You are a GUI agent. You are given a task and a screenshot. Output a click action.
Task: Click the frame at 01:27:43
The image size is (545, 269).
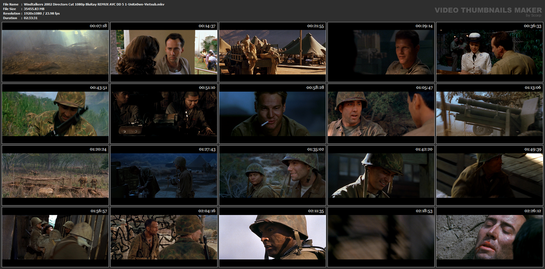coord(164,175)
